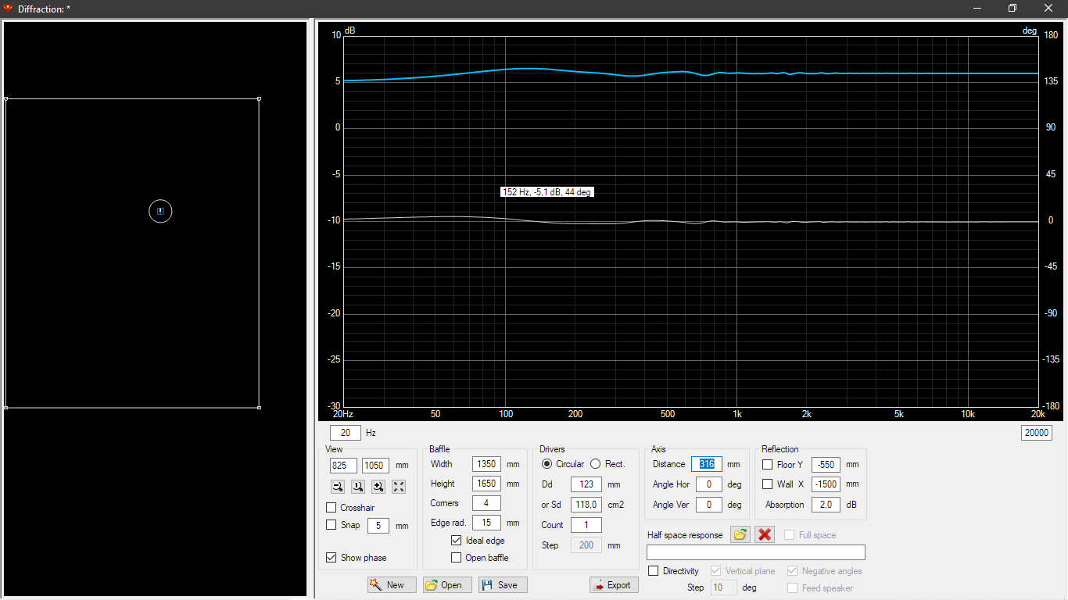Screen dimensions: 1068x600
Task: Open a half space response file
Action: [x=740, y=534]
